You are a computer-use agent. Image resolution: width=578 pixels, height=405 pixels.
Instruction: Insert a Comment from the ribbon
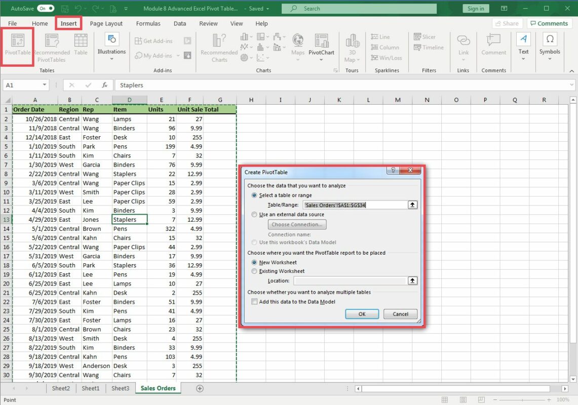(493, 46)
